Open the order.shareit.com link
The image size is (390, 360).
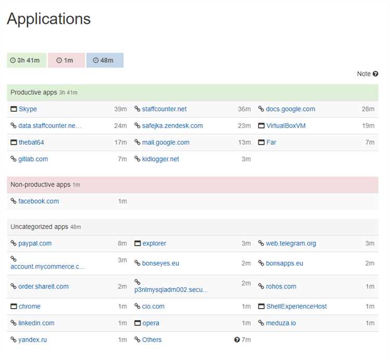coord(43,286)
